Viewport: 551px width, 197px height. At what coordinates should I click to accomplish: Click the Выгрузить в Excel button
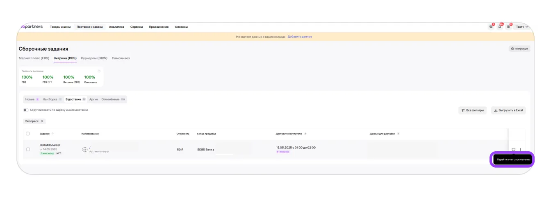click(x=508, y=110)
